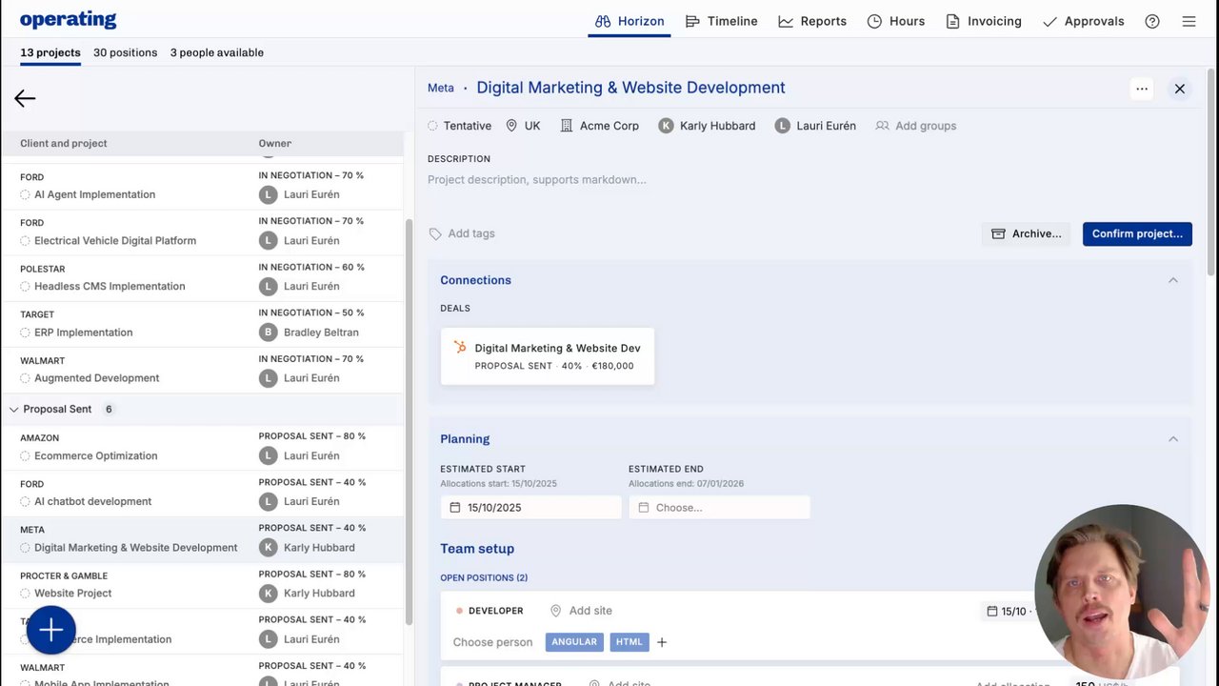Viewport: 1219px width, 686px height.
Task: Open the Digital Marketing & Website Dev deal card
Action: (x=548, y=356)
